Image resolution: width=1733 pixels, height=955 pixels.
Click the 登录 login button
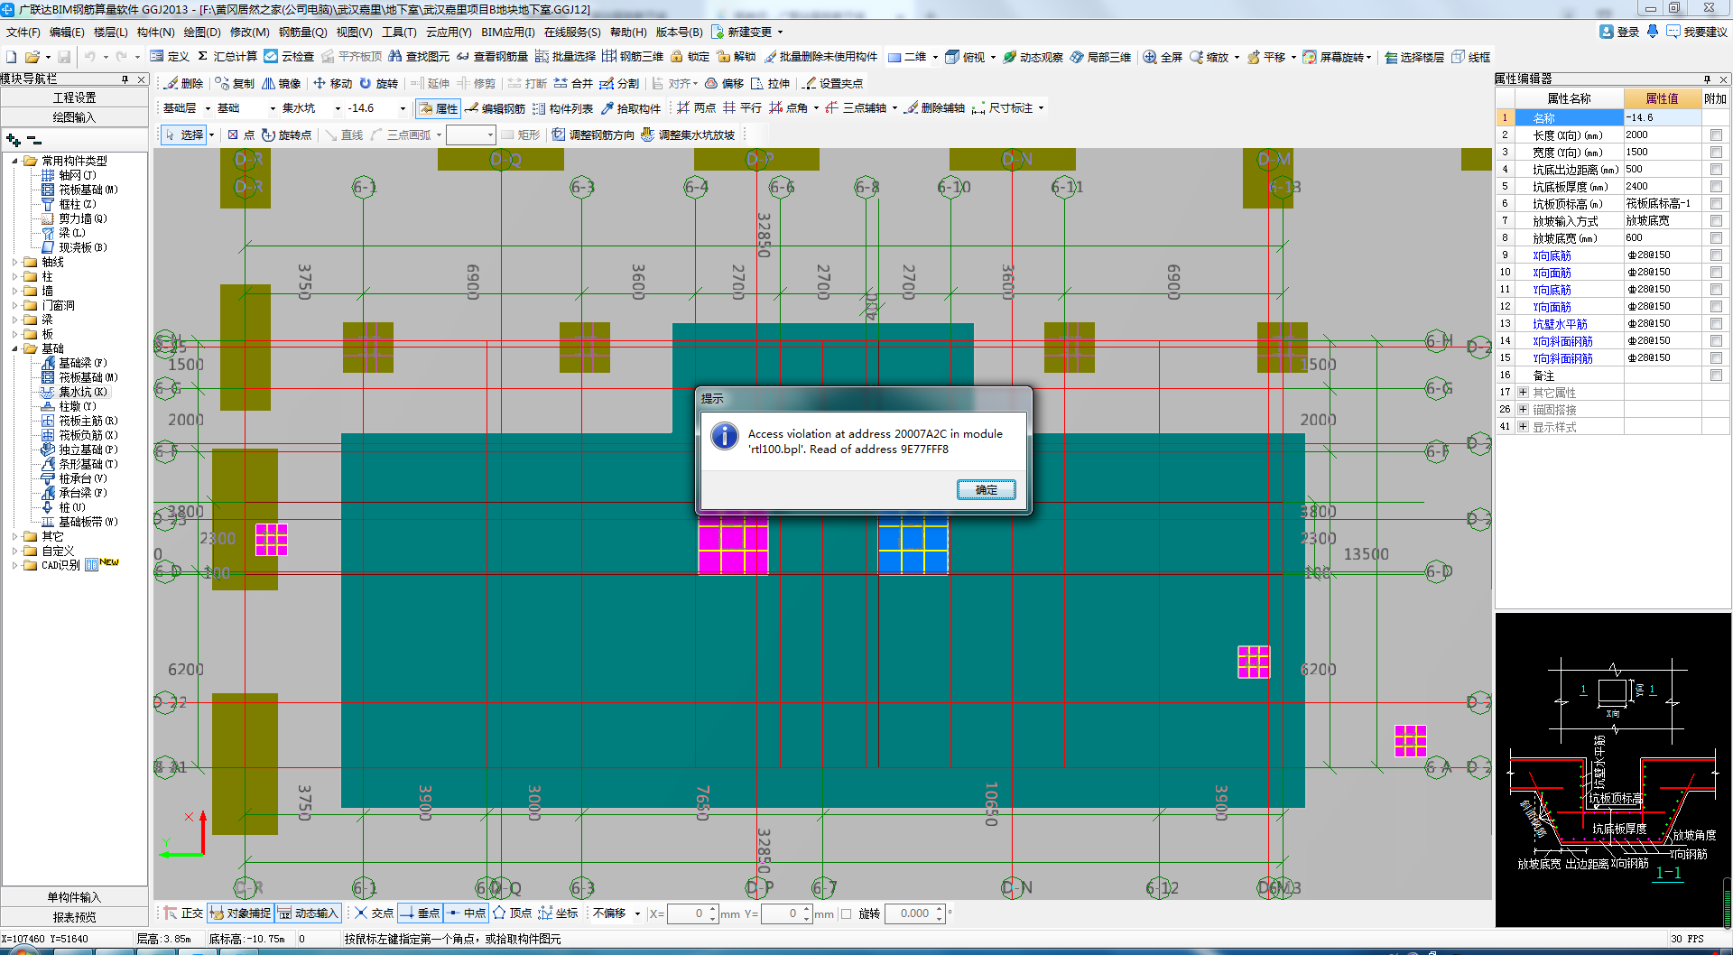pyautogui.click(x=1619, y=32)
